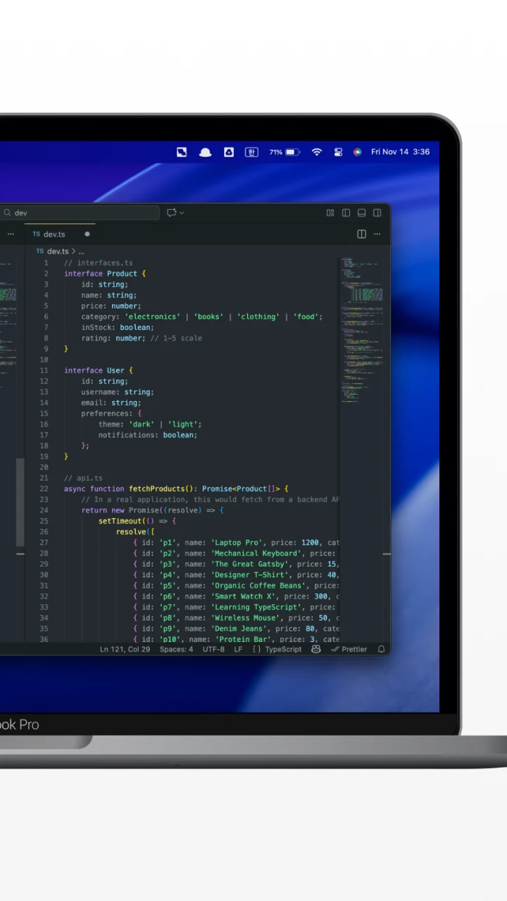
Task: Toggle the Primary Side Bar layout icon
Action: tap(346, 213)
